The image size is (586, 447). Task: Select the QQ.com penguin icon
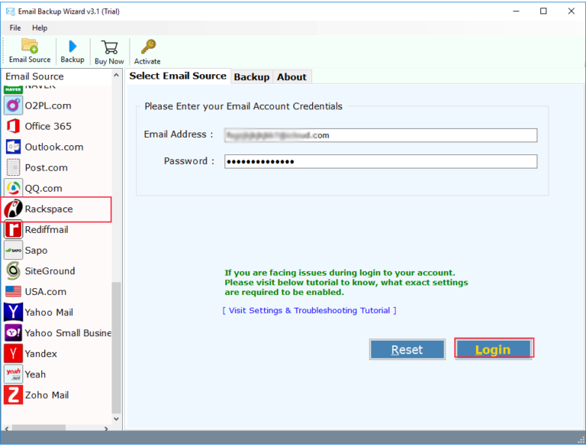point(13,188)
